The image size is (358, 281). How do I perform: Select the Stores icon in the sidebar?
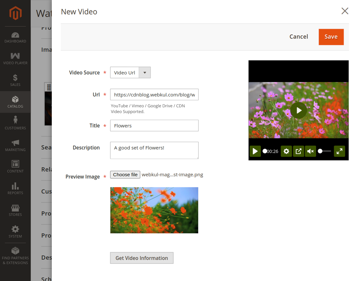point(15,210)
